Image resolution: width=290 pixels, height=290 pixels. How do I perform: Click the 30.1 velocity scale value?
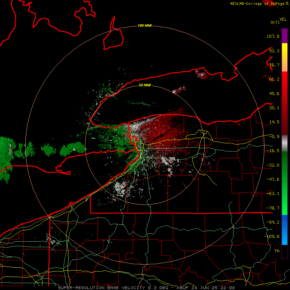[274, 108]
